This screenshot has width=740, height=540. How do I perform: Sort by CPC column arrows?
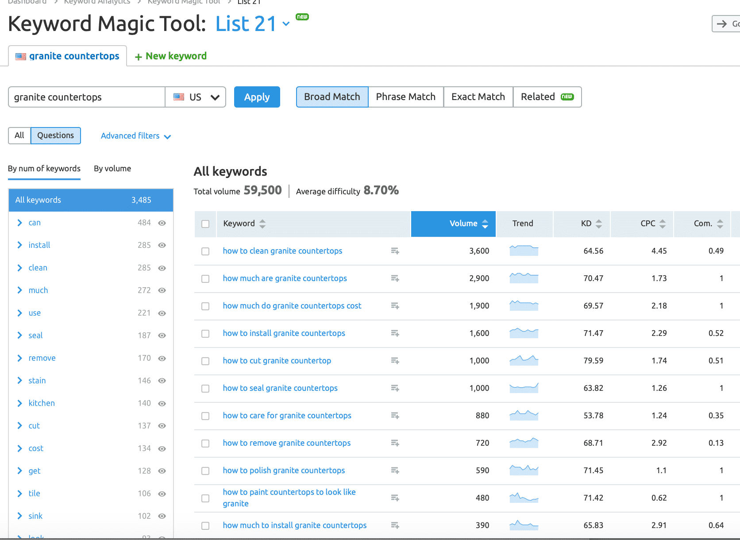click(x=663, y=224)
